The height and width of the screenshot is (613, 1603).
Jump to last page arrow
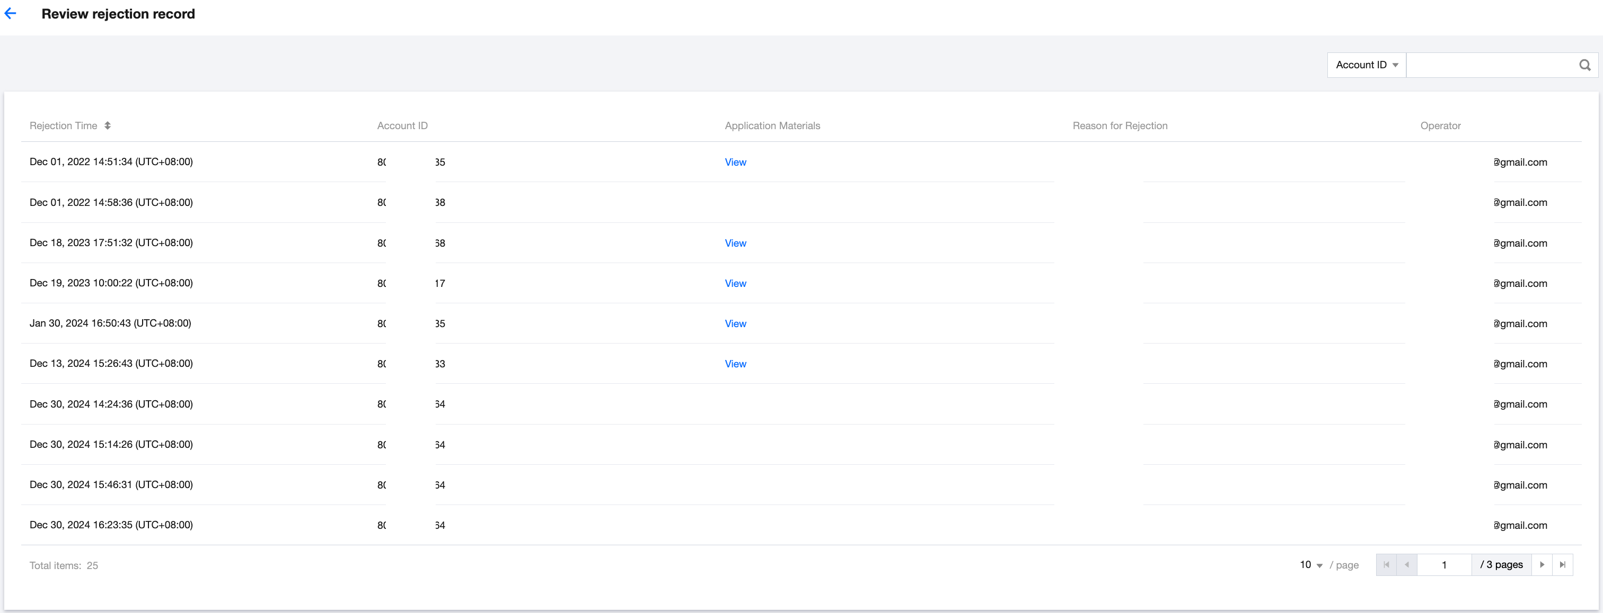pos(1562,564)
